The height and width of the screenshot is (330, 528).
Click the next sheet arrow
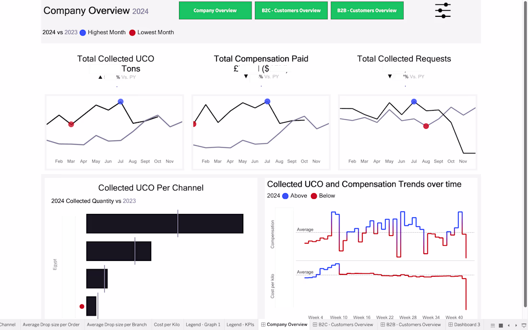(x=516, y=325)
